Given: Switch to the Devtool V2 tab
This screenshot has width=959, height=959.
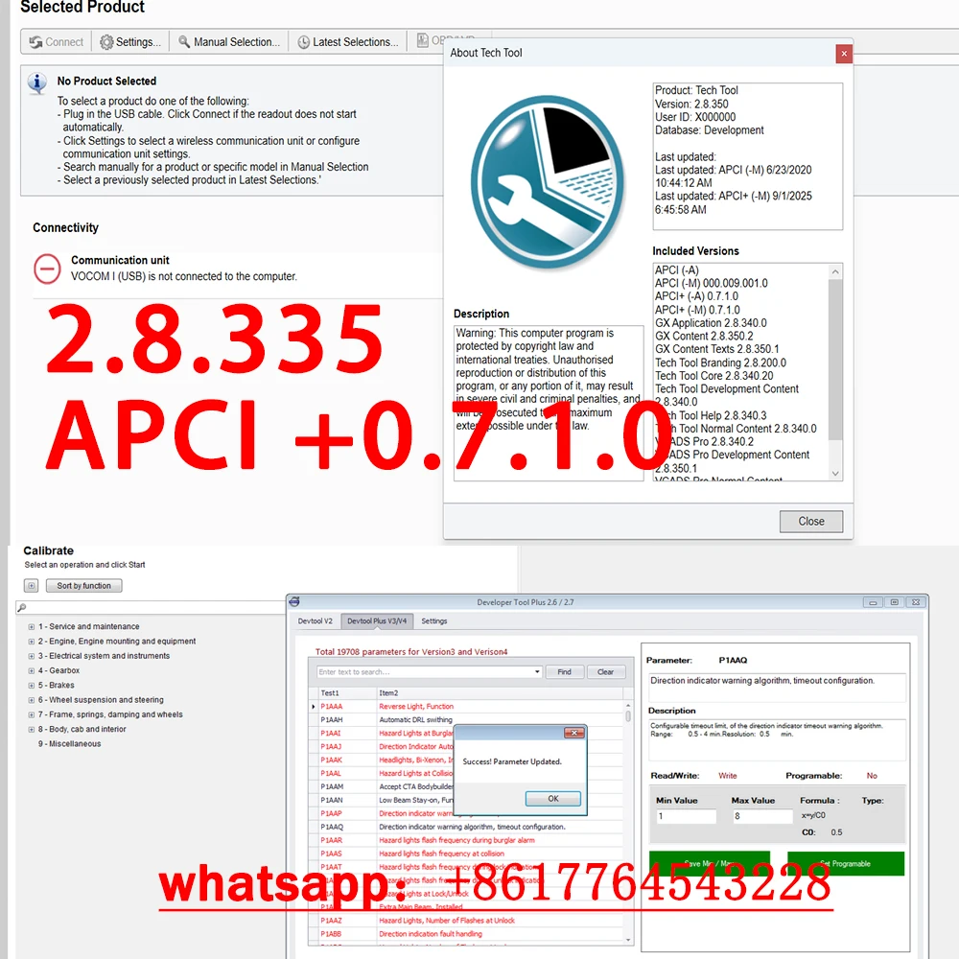Looking at the screenshot, I should point(315,620).
